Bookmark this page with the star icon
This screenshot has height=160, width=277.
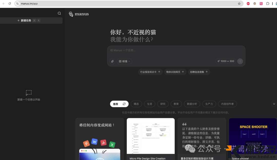[239, 4]
